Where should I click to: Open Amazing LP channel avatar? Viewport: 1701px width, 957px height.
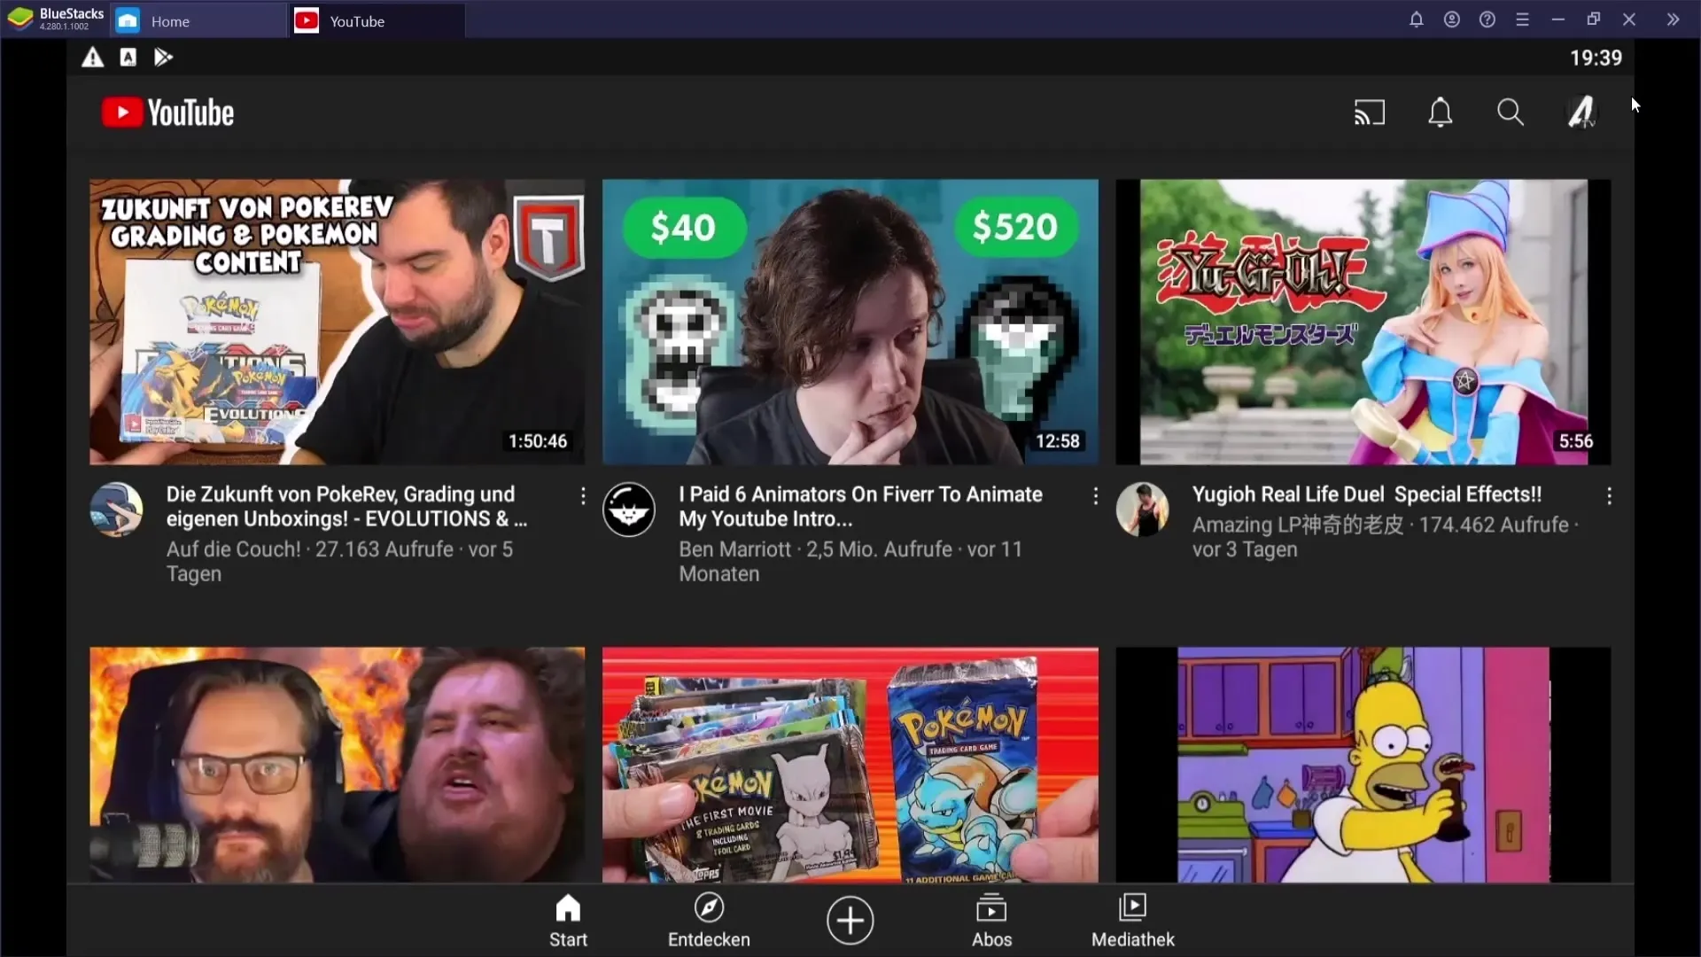[x=1142, y=510]
